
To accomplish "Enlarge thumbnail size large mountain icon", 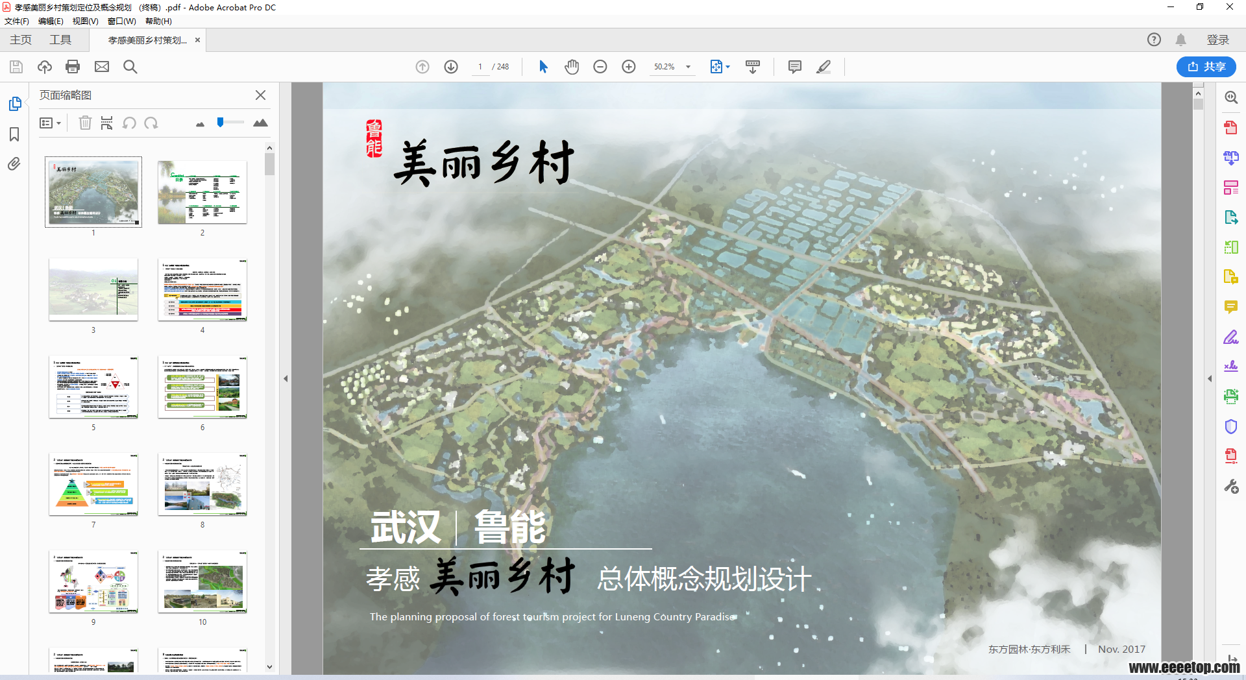I will point(260,123).
